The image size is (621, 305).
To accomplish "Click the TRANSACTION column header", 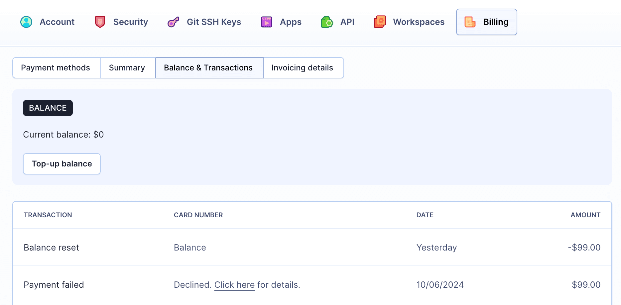I will click(x=48, y=215).
